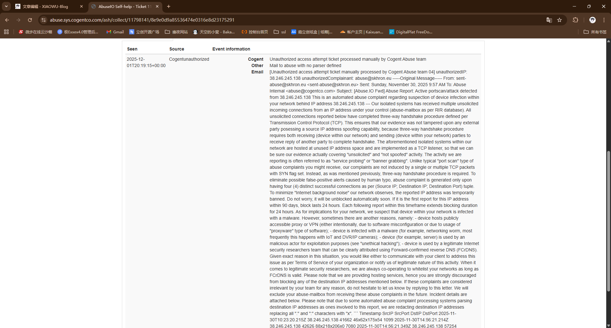Open the Extensions puzzle icon
Viewport: 611px width, 328px height.
coord(575,20)
